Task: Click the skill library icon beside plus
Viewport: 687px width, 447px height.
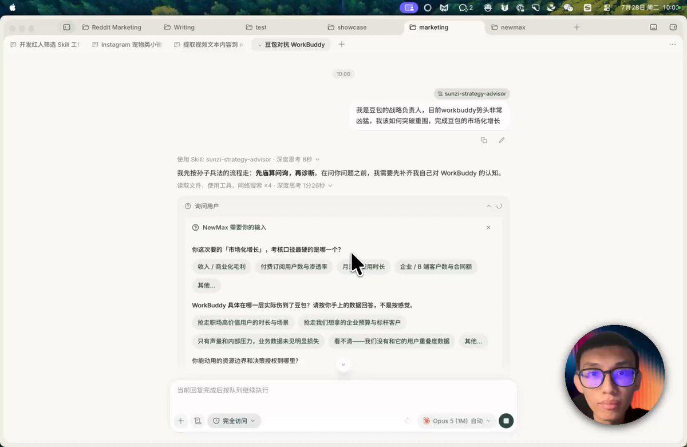Action: coord(198,421)
